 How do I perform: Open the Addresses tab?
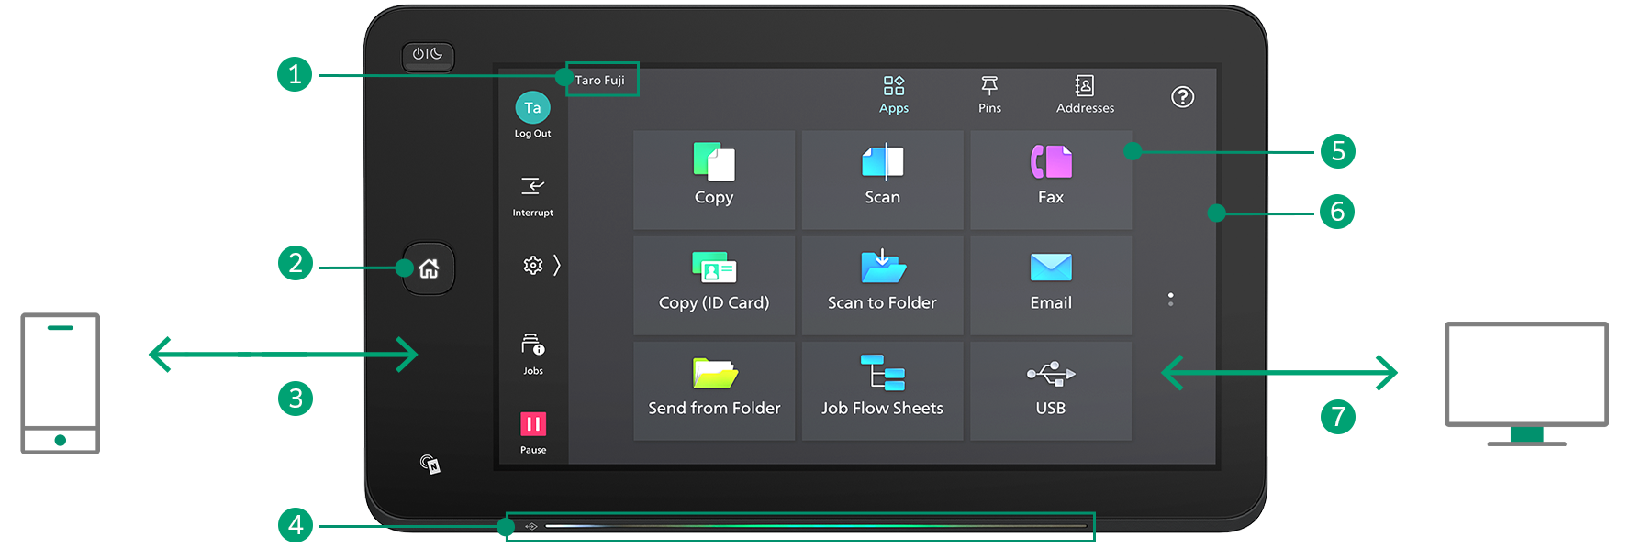click(1085, 95)
